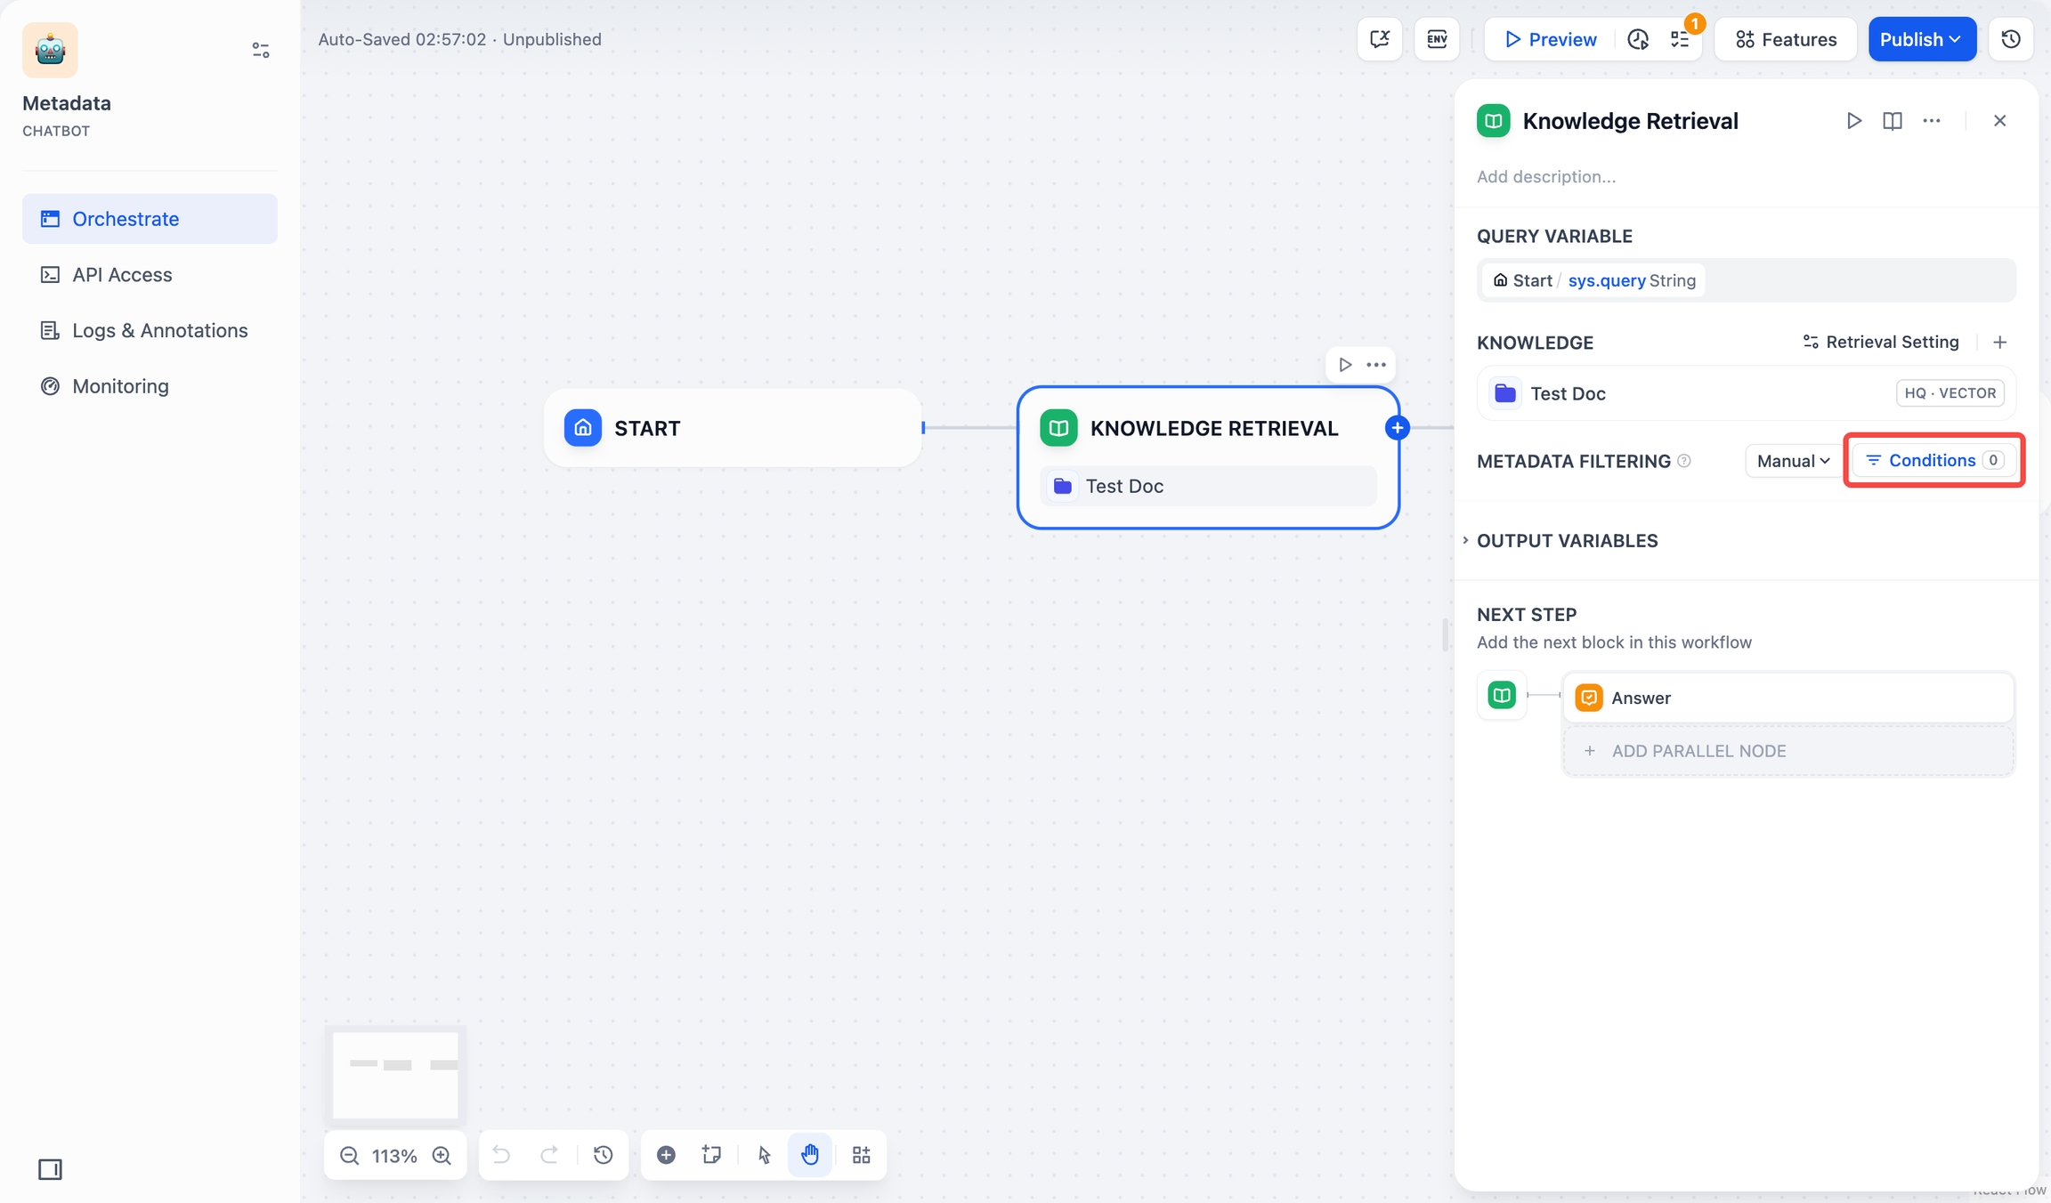2051x1203 pixels.
Task: Toggle the sidebar collapse button
Action: (50, 1169)
